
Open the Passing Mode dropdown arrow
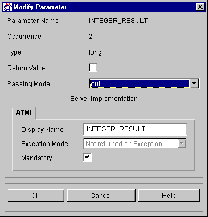(x=194, y=83)
